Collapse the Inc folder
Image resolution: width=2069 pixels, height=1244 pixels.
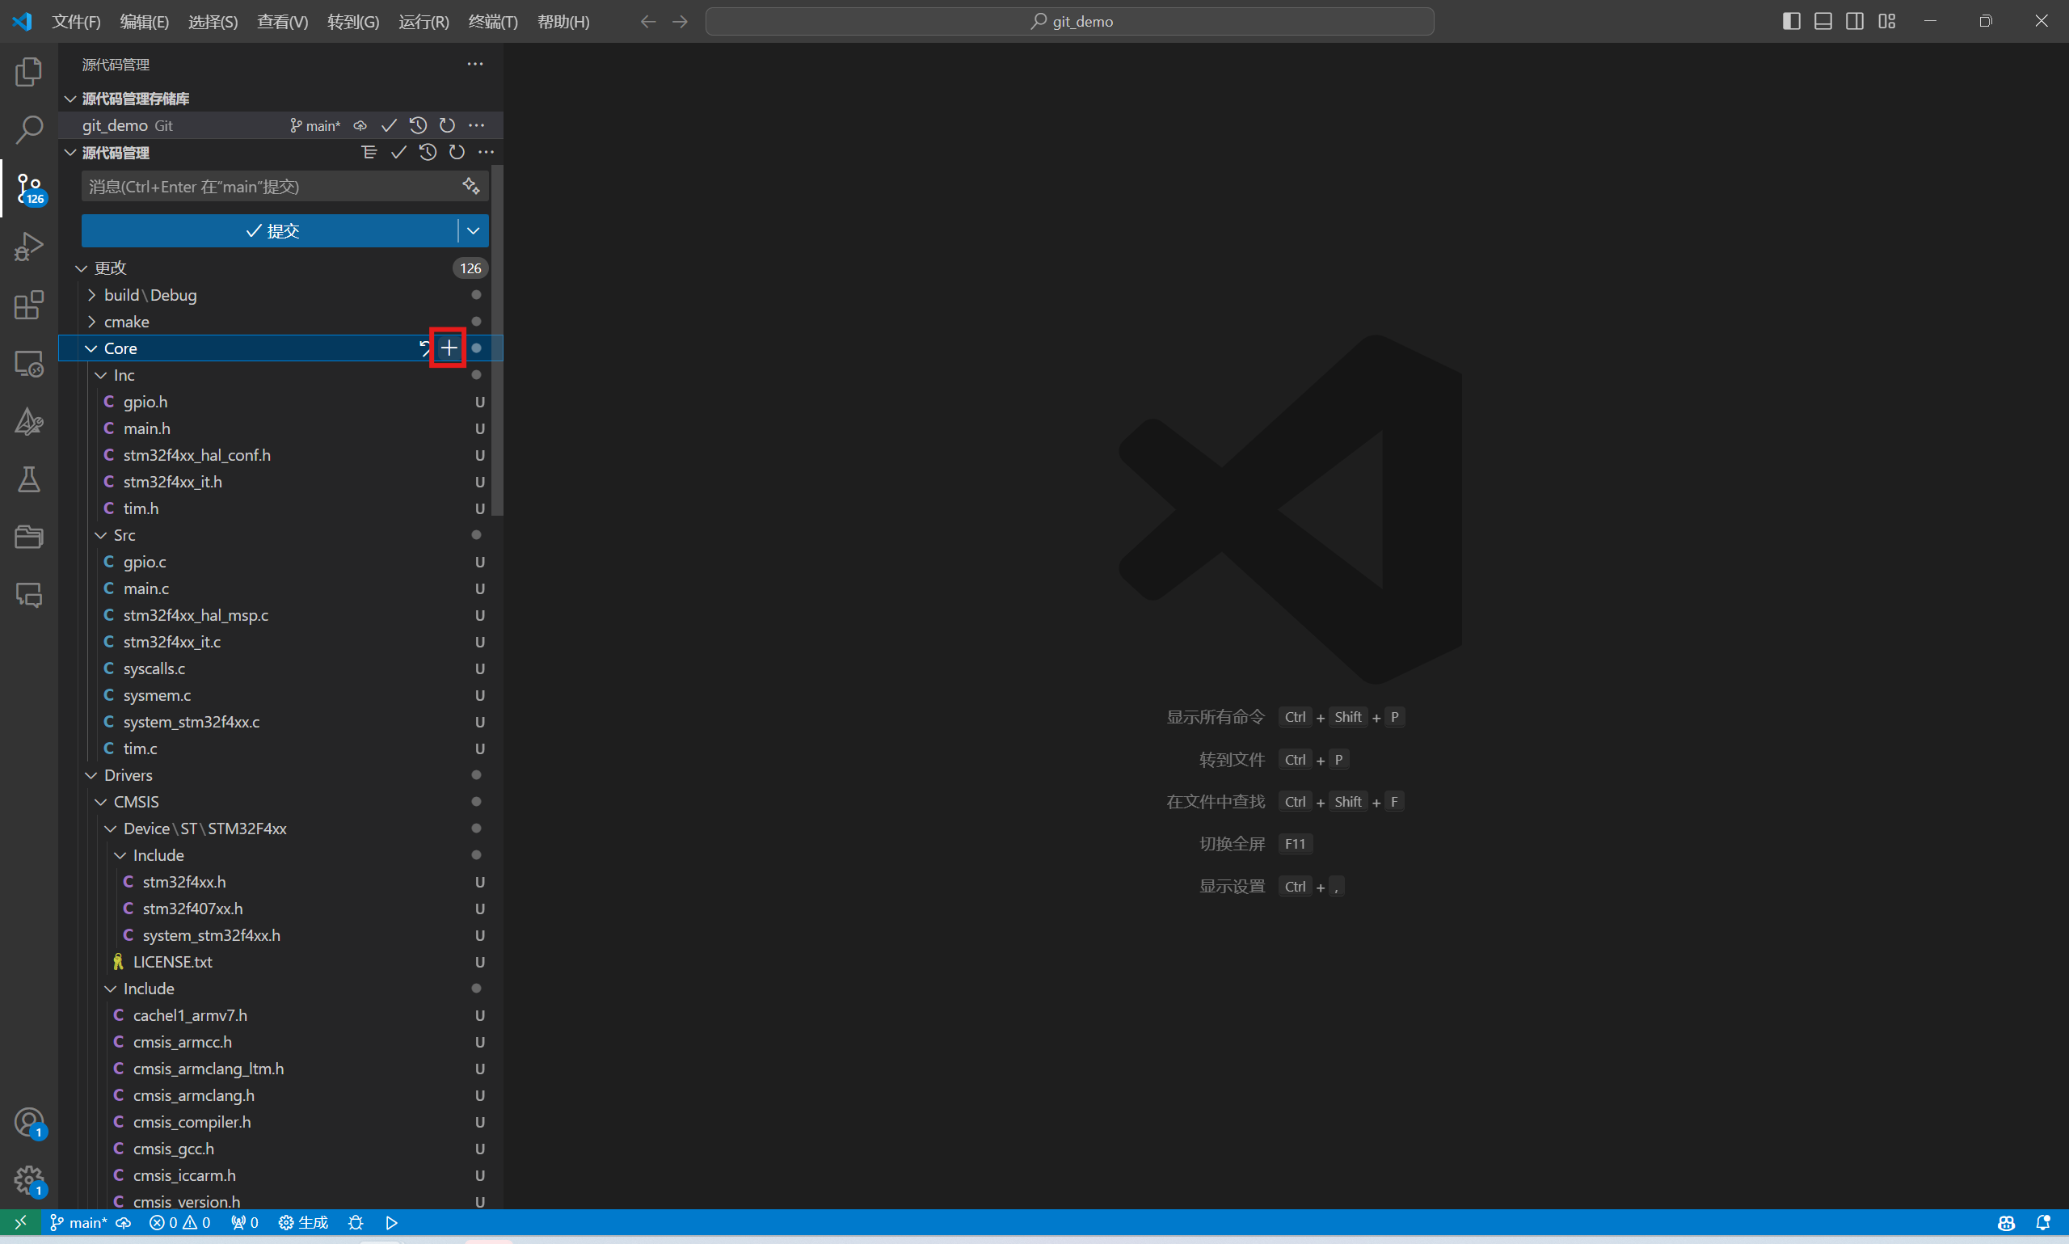pos(101,375)
